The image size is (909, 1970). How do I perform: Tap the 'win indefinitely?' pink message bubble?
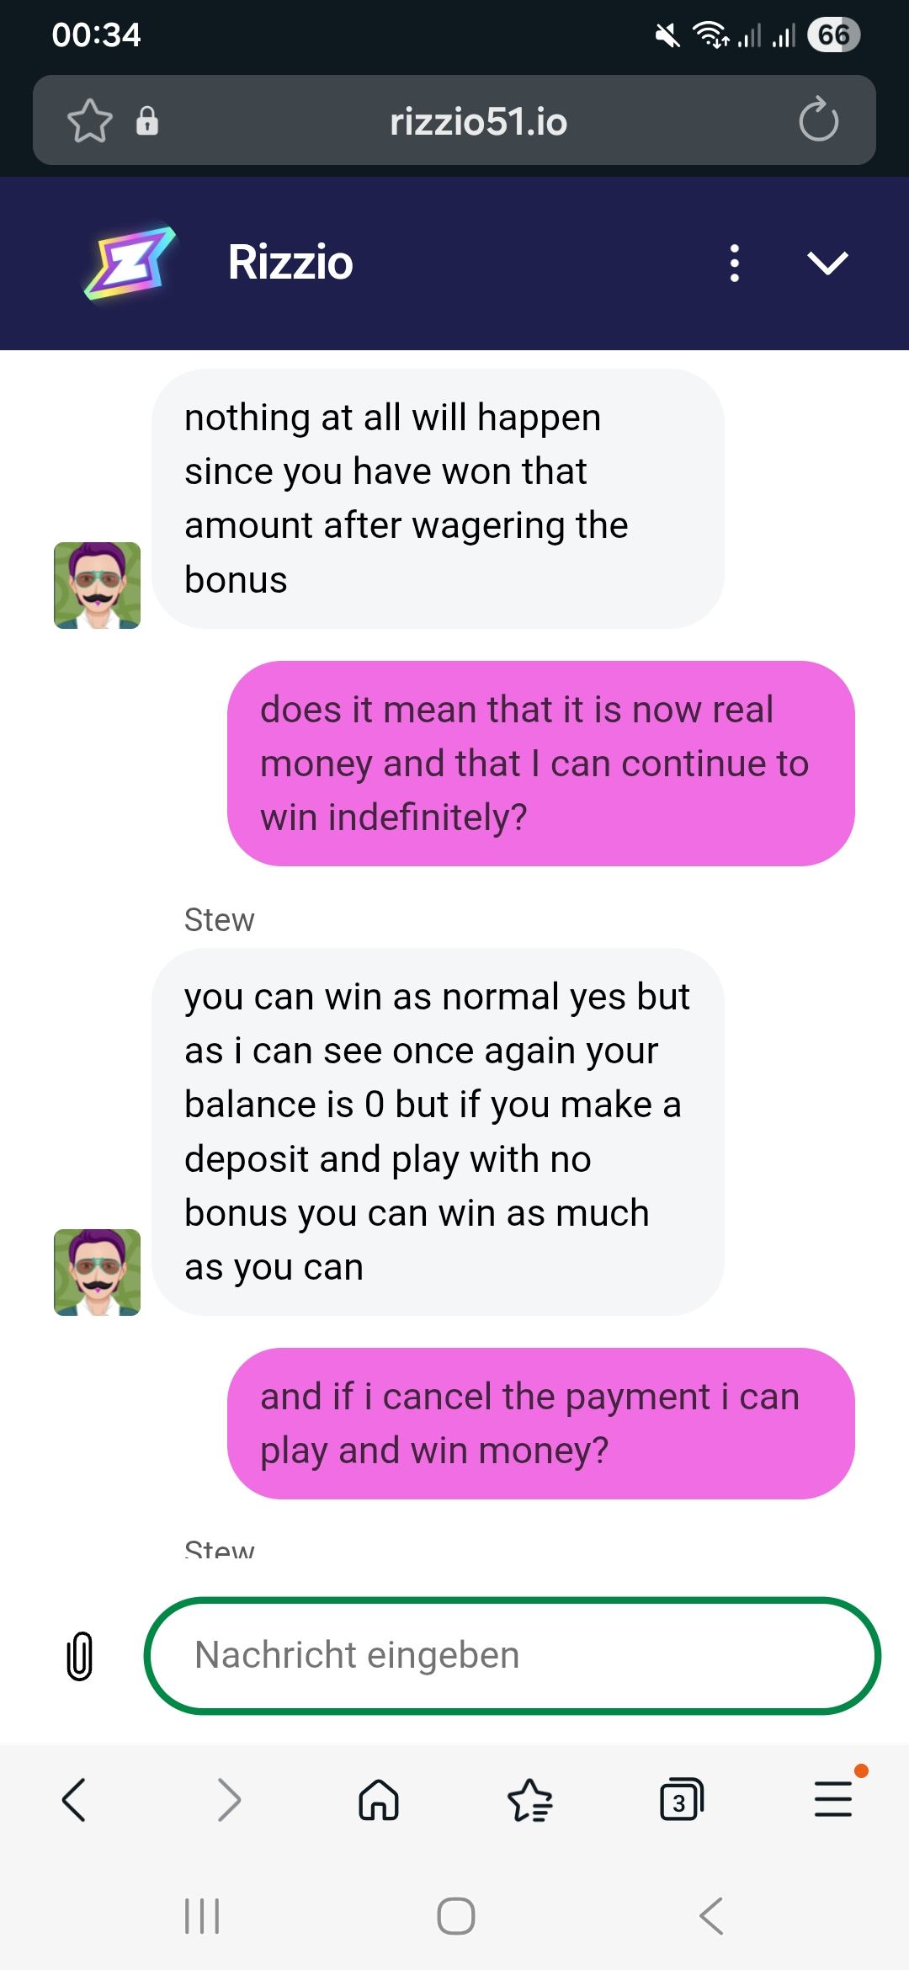541,764
